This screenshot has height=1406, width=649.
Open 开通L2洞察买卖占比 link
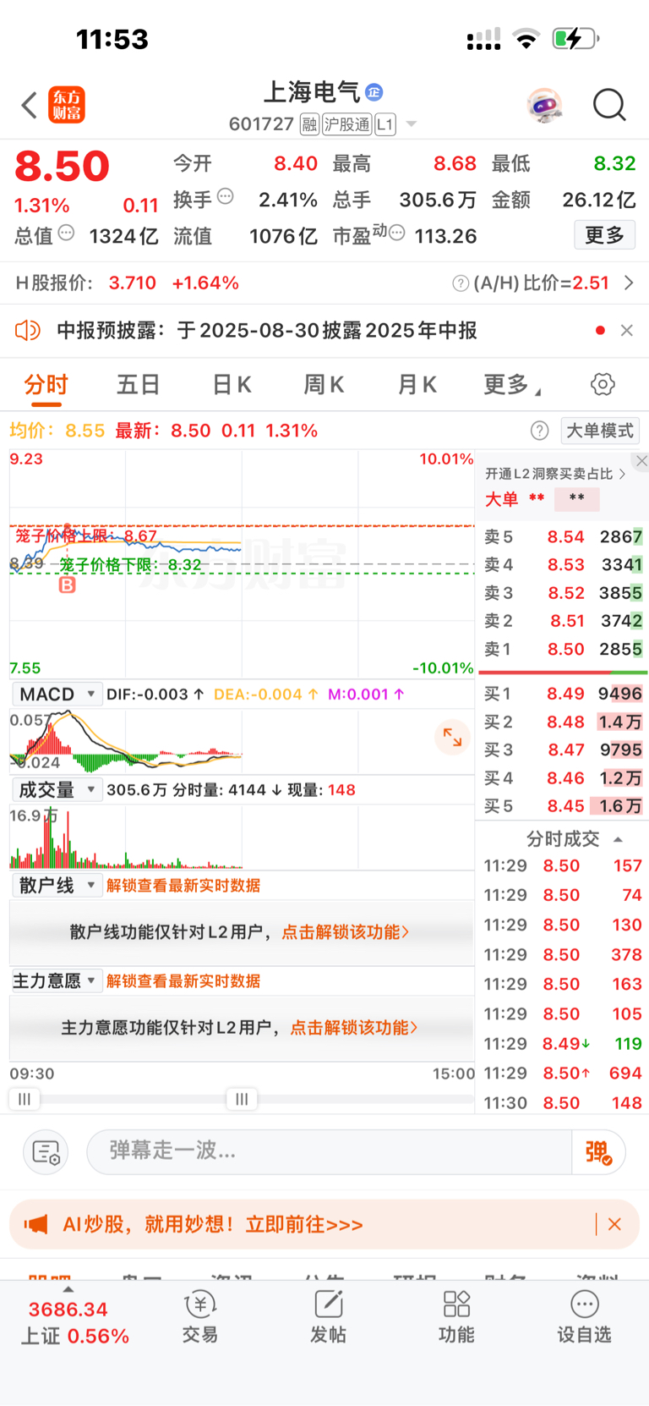tap(554, 474)
